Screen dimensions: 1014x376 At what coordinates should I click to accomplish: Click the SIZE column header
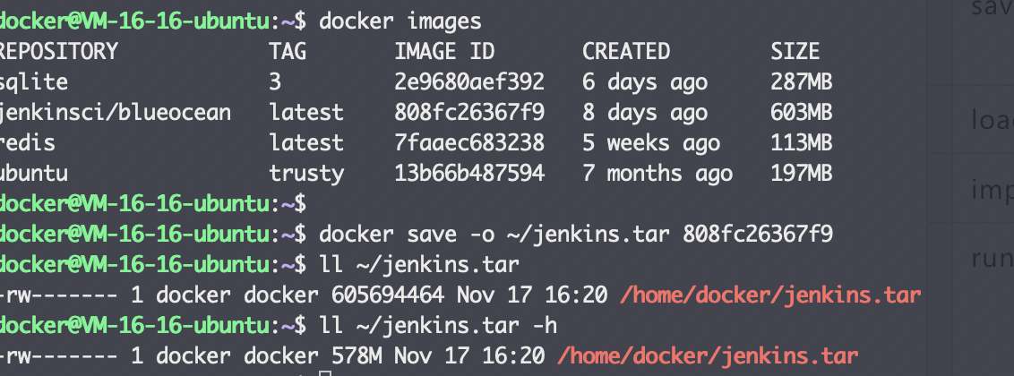click(x=795, y=51)
